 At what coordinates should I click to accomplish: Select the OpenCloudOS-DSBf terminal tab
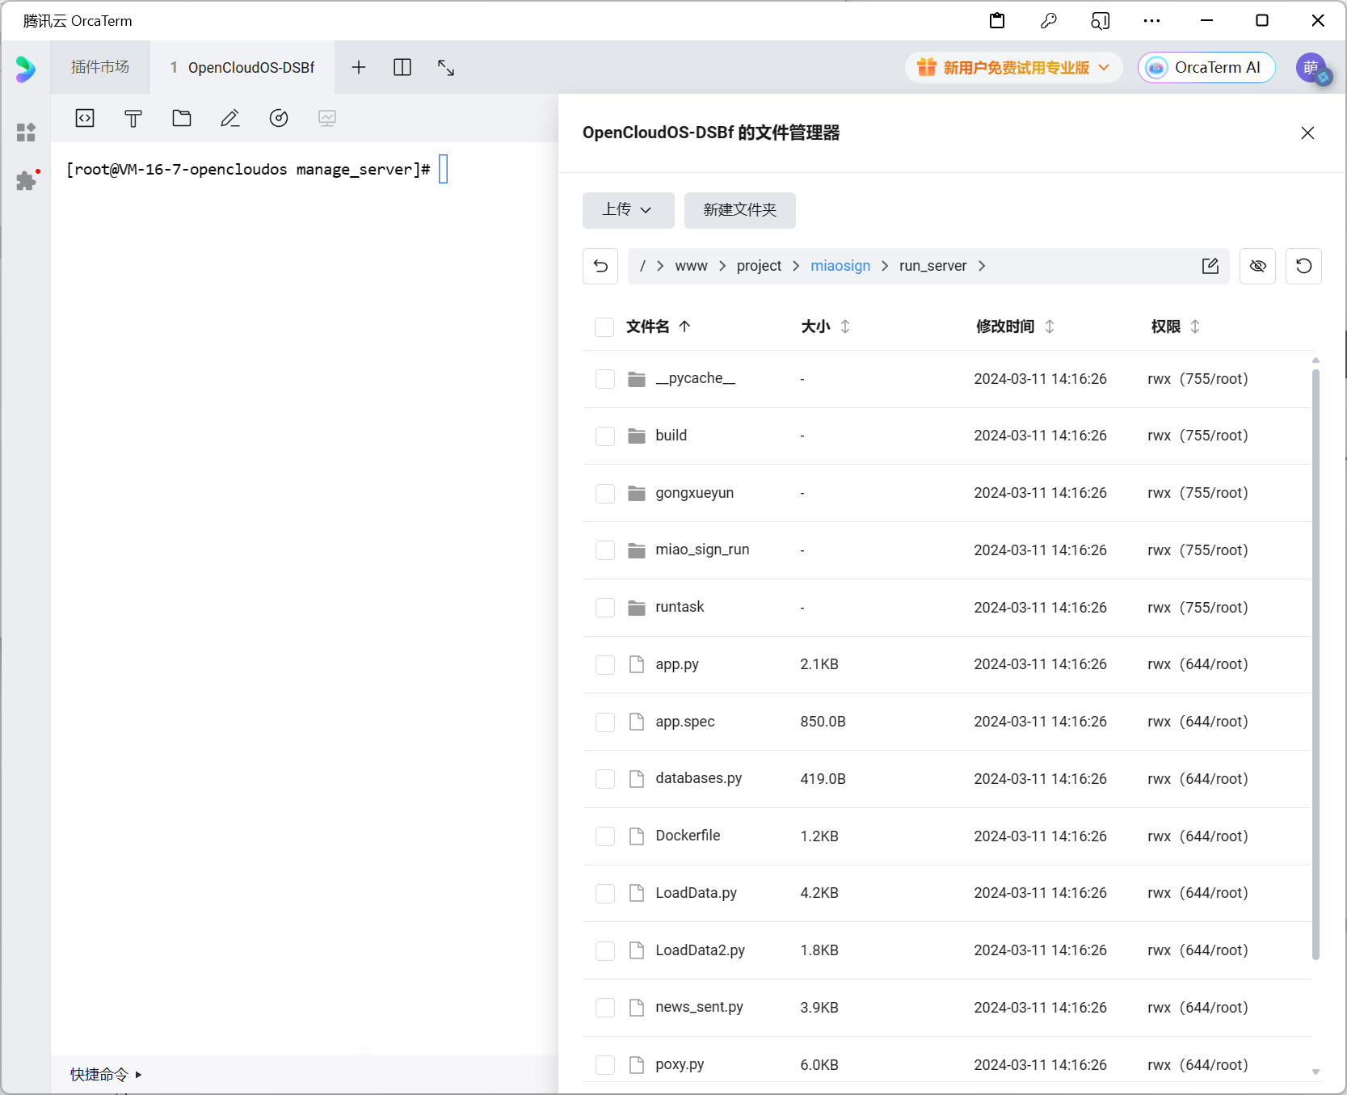[x=242, y=67]
